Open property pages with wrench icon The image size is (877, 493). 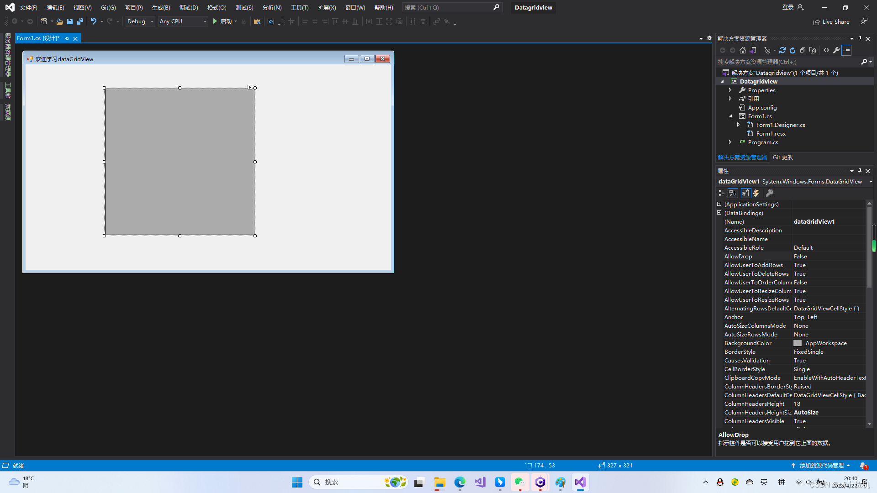click(770, 193)
